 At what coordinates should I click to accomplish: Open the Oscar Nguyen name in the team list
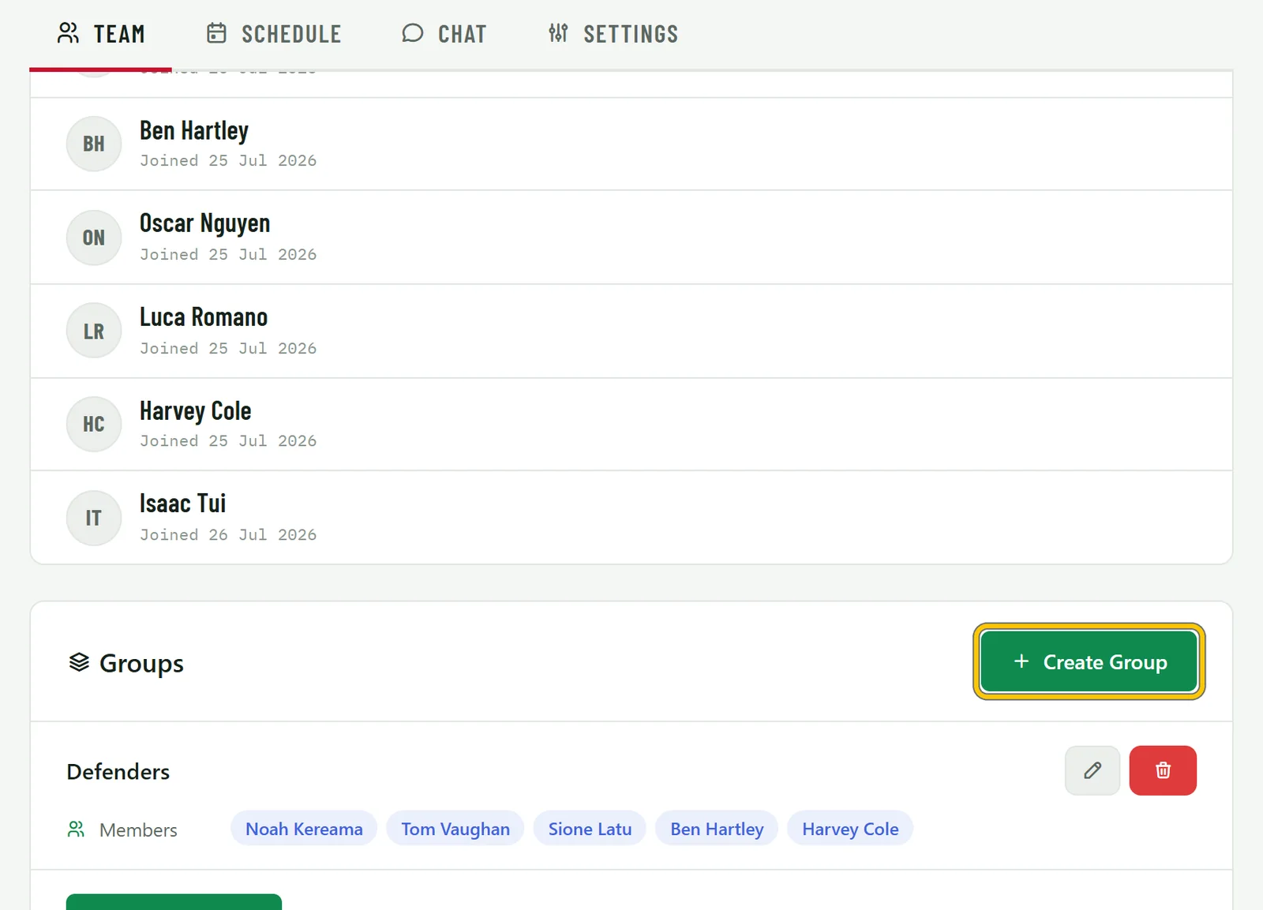tap(205, 223)
